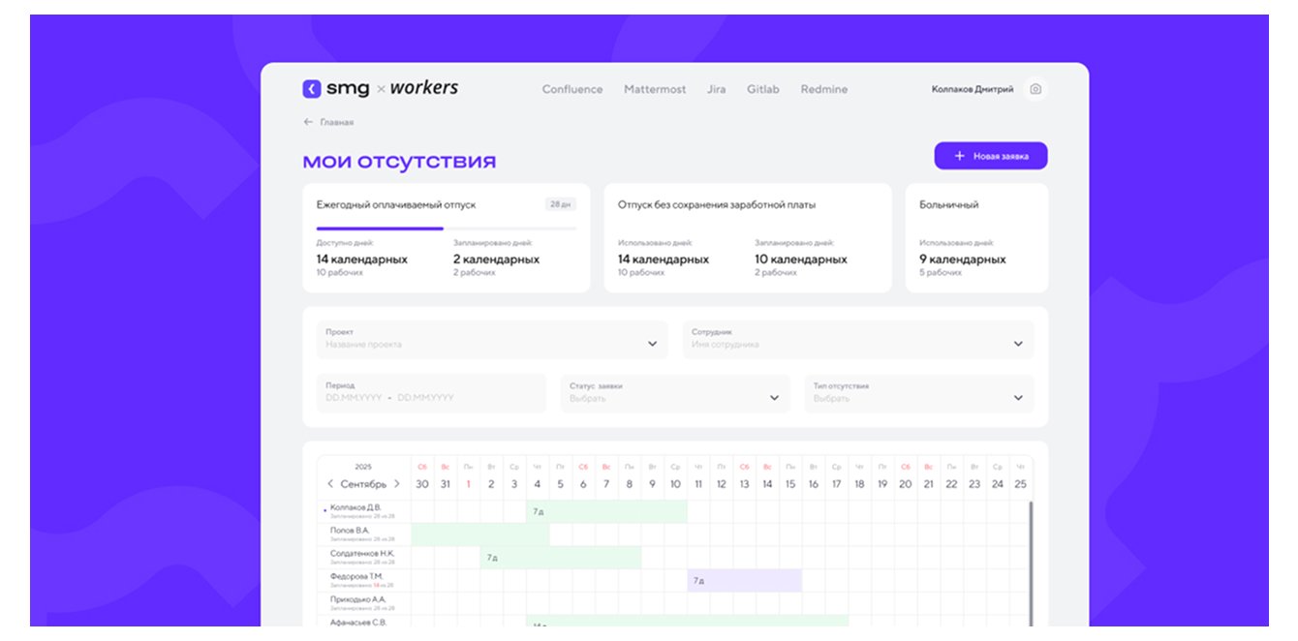Expand the Проект dropdown
1298x641 pixels.
(492, 339)
